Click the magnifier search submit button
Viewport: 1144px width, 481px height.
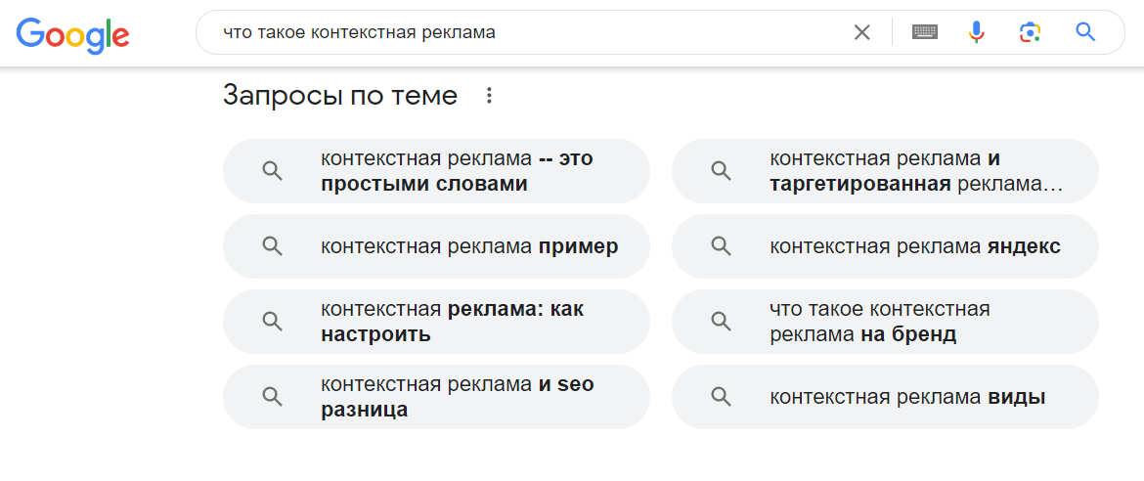pos(1085,32)
